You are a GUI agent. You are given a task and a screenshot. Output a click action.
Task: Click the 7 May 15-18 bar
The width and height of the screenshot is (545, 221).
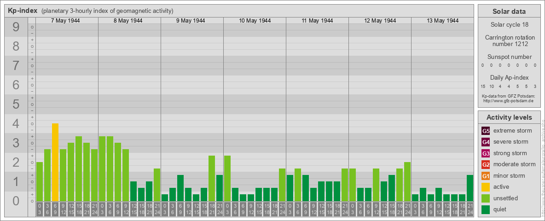point(79,169)
